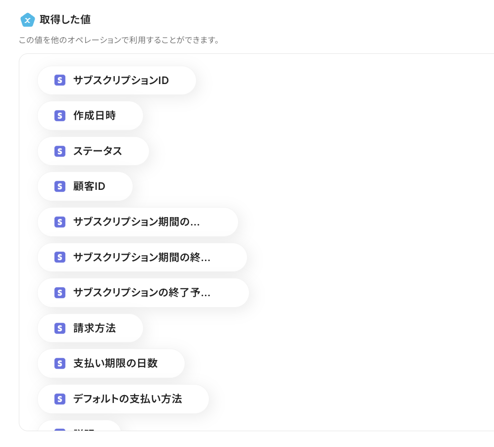The height and width of the screenshot is (447, 494).
Task: Select the 作成日時 value chip
Action: pos(95,116)
